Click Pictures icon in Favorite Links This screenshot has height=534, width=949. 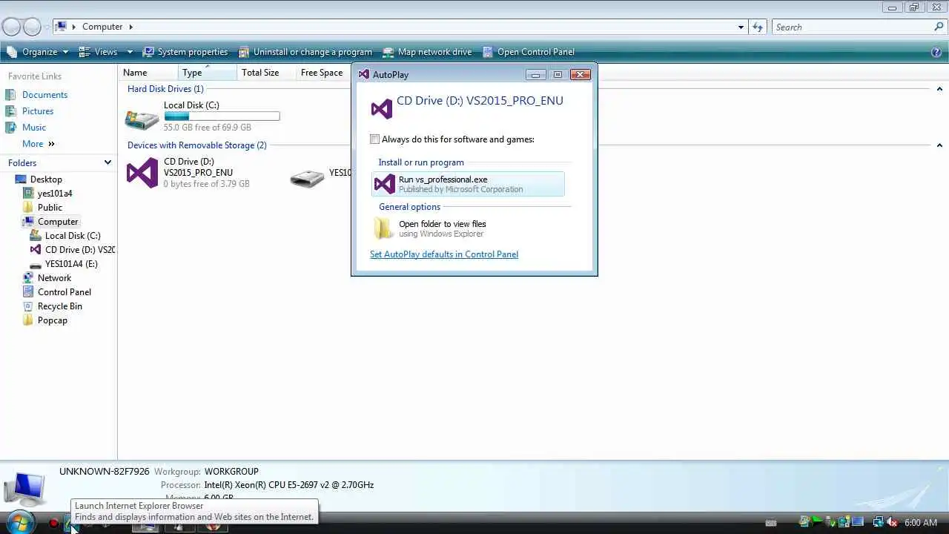click(10, 111)
